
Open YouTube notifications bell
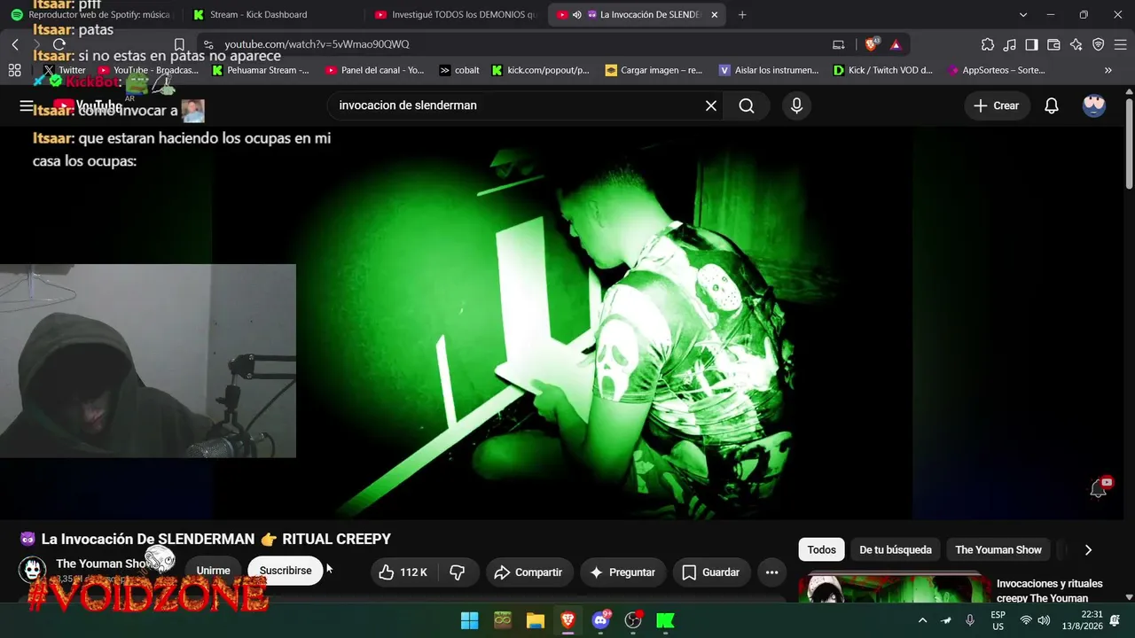pos(1052,105)
